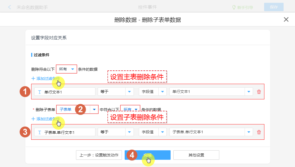The image size is (295, 167).
Task: Delete the main table filter condition row
Action: coord(259,92)
